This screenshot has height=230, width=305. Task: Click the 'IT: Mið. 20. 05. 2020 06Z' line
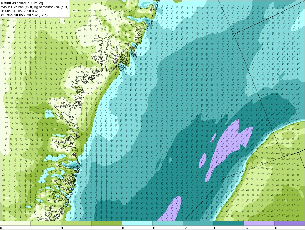point(19,11)
